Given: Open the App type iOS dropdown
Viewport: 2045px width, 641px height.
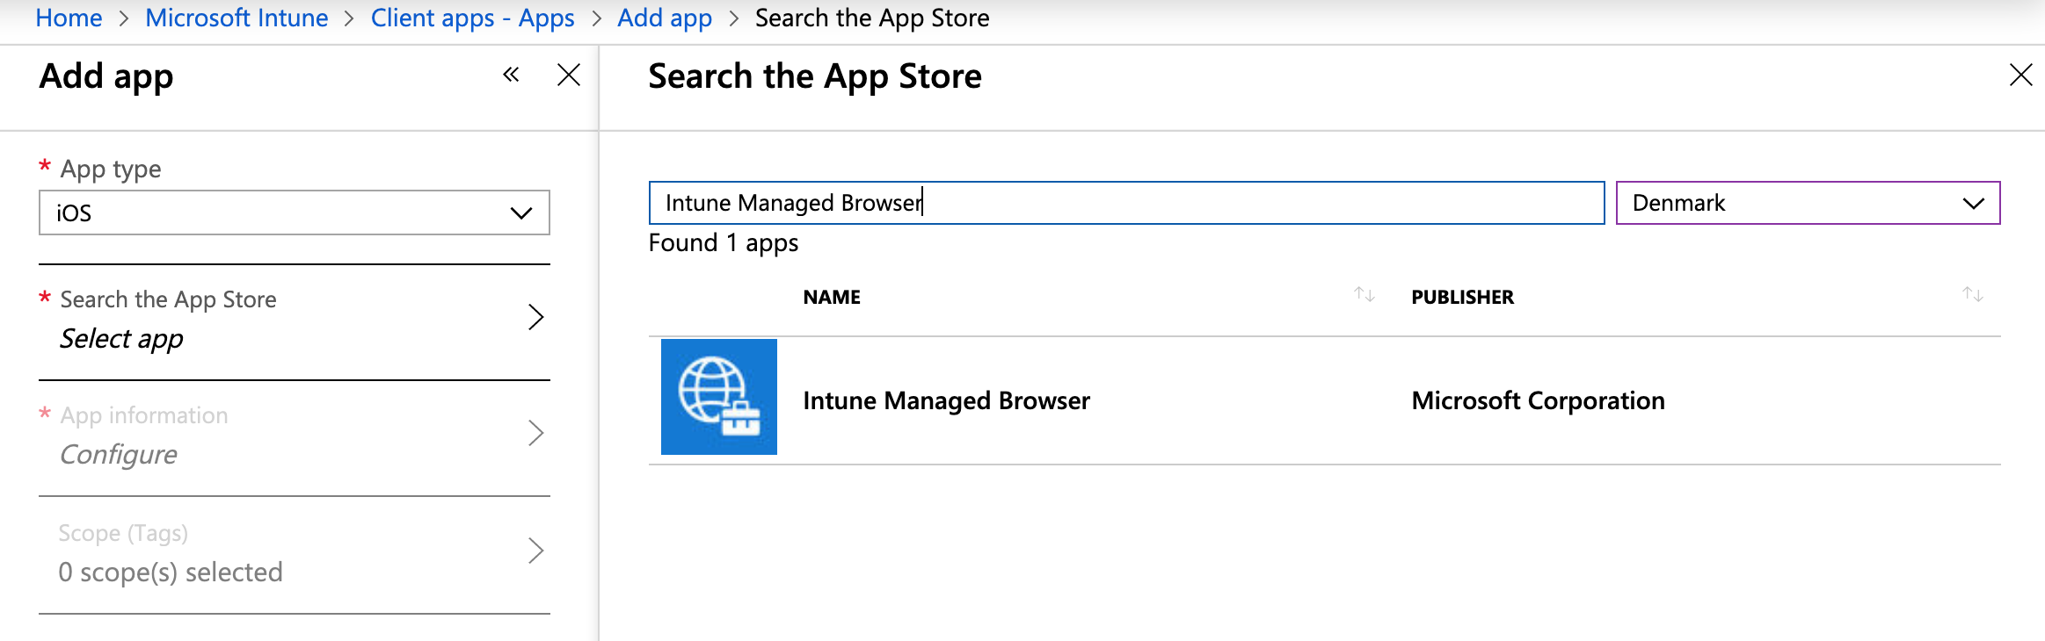Looking at the screenshot, I should pos(295,212).
